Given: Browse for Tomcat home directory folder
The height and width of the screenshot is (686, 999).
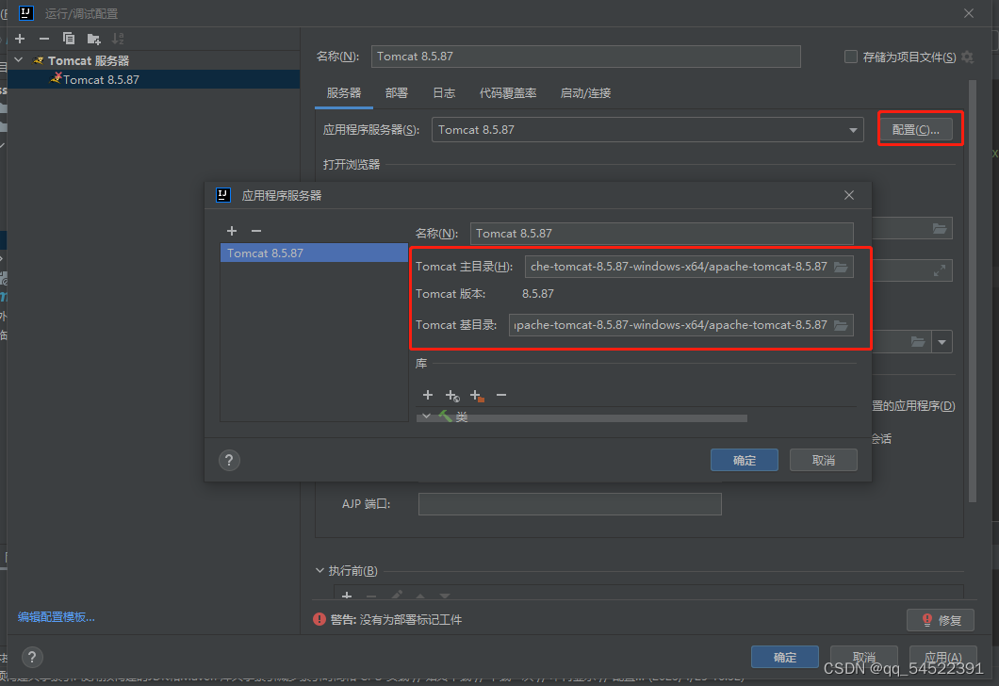Looking at the screenshot, I should [841, 267].
